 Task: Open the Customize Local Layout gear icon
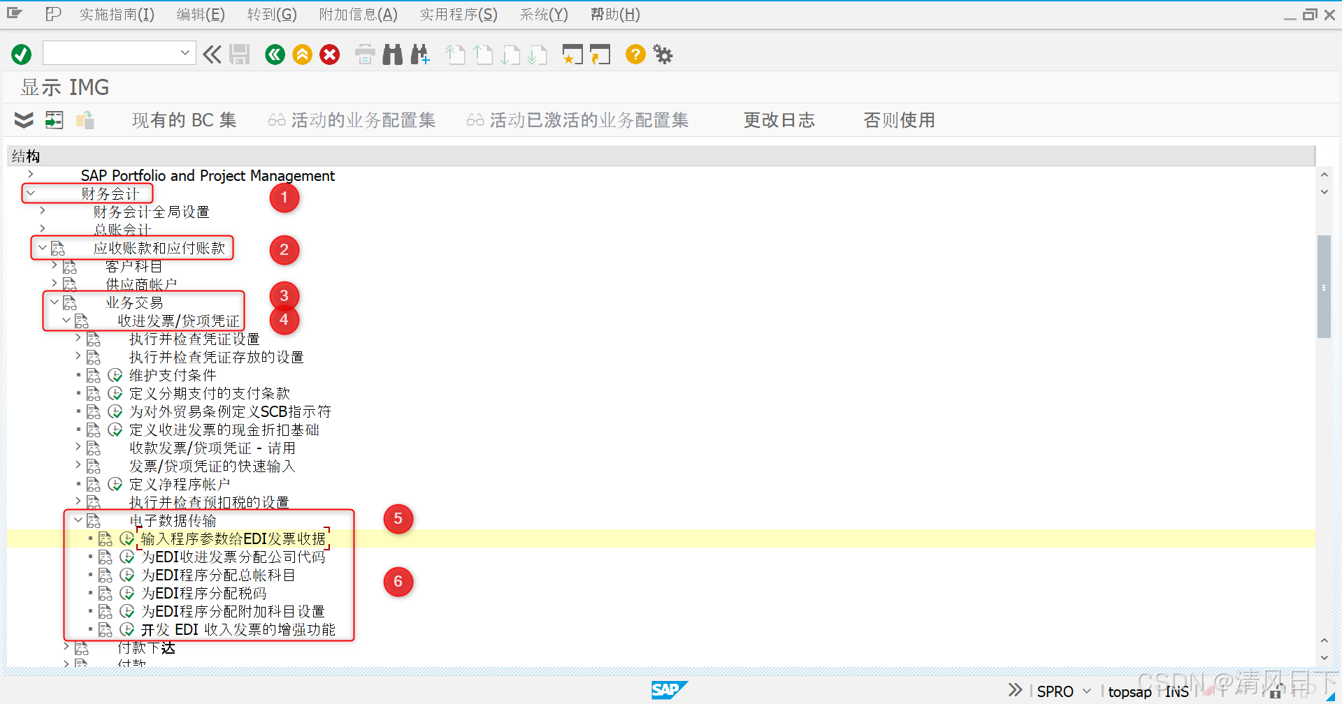[x=663, y=54]
